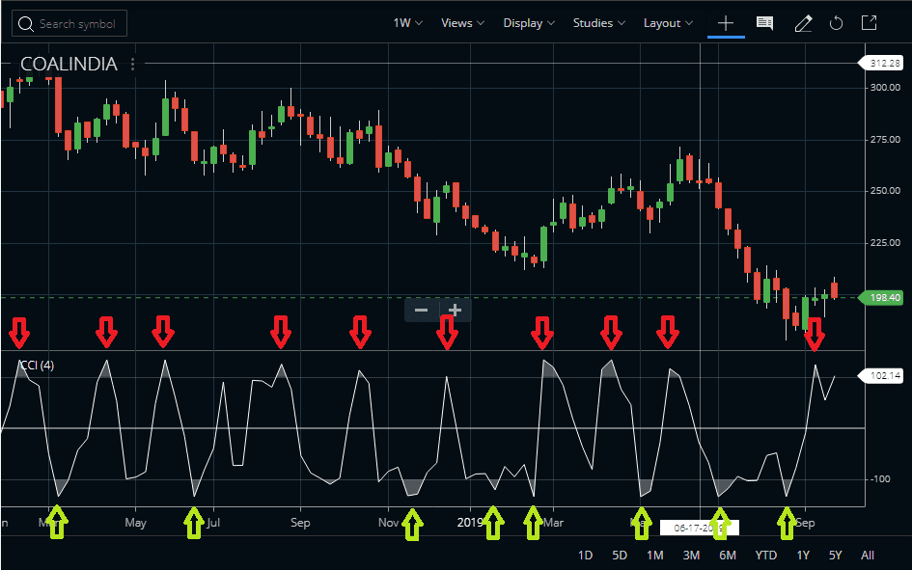Screen dimensions: 912x570
Task: Open the Layout dropdown
Action: tap(668, 23)
